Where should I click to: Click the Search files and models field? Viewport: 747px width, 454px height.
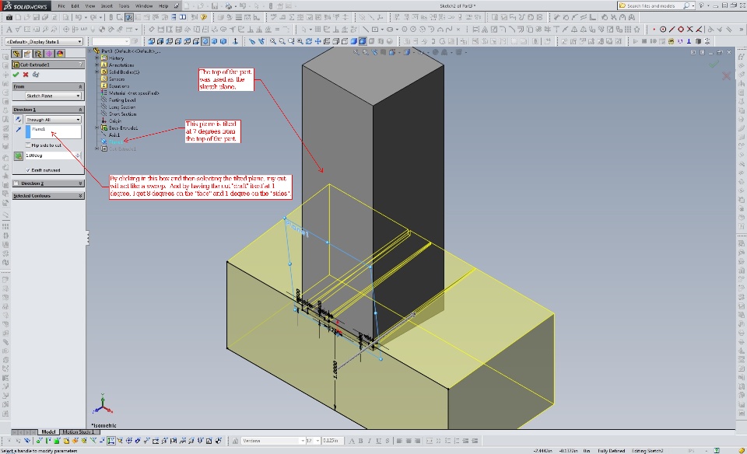[x=650, y=5]
